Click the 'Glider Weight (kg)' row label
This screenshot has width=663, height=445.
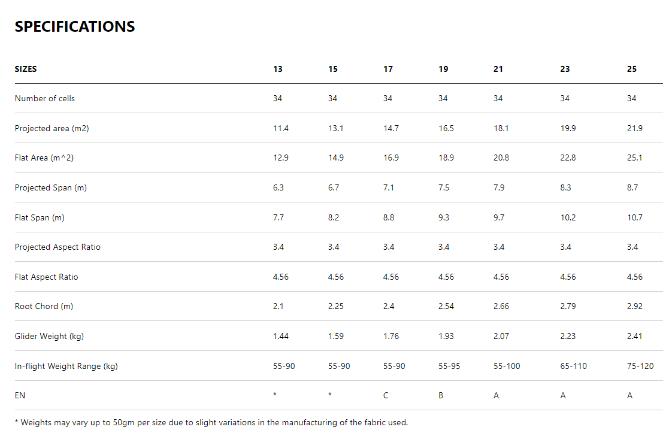tap(49, 336)
